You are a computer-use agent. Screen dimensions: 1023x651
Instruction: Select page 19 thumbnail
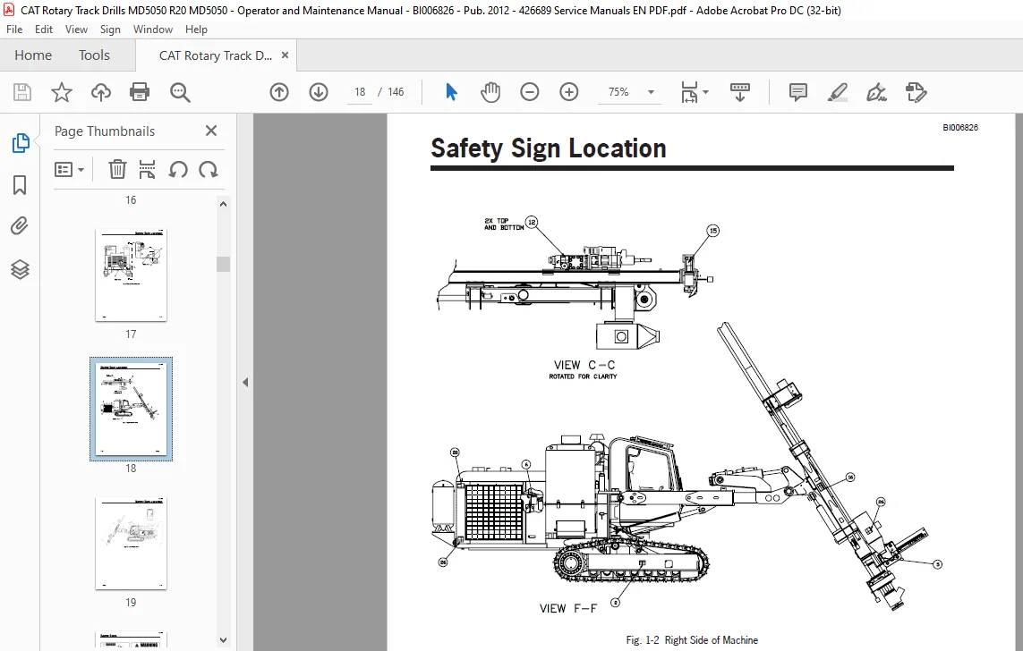click(131, 544)
